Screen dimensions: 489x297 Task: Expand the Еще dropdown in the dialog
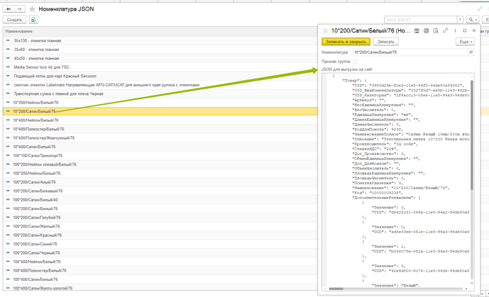[x=464, y=42]
